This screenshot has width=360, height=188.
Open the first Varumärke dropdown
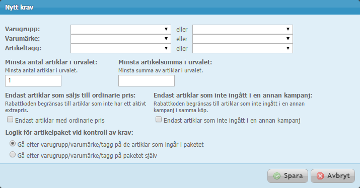(x=121, y=39)
